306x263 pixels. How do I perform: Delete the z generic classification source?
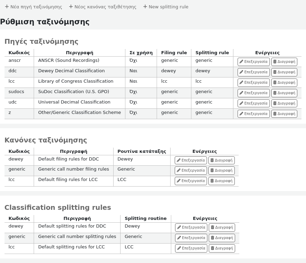284,114
